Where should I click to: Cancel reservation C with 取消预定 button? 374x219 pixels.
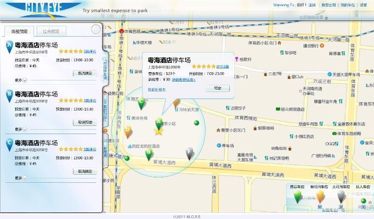click(x=85, y=171)
